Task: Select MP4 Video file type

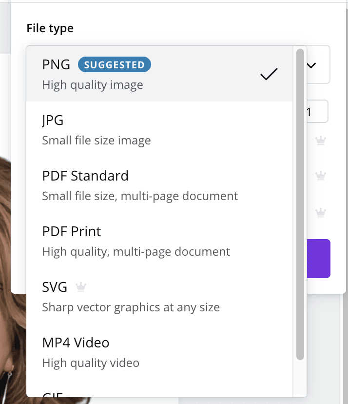Action: [159, 352]
